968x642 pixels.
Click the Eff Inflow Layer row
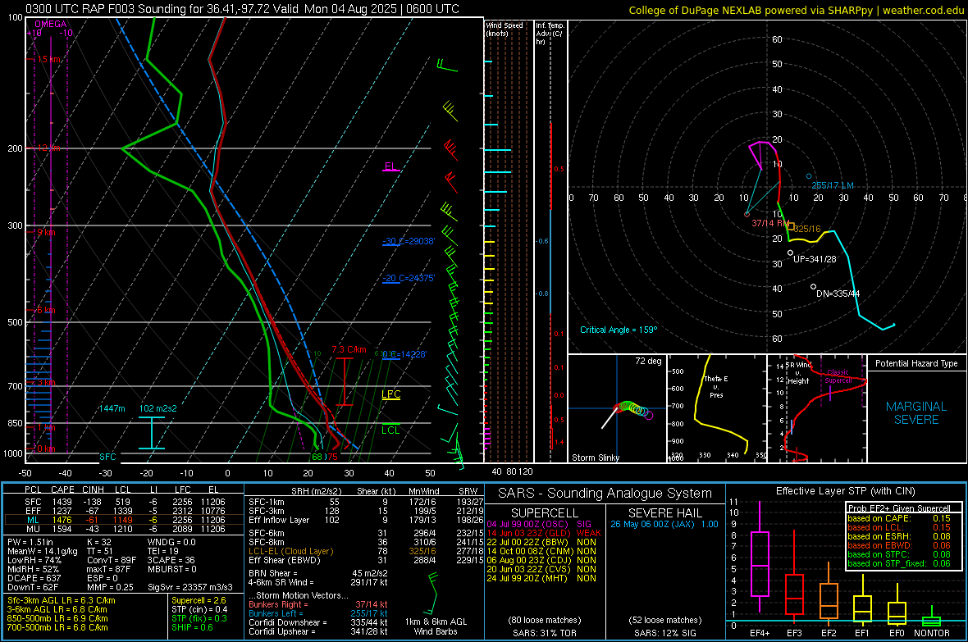click(366, 520)
